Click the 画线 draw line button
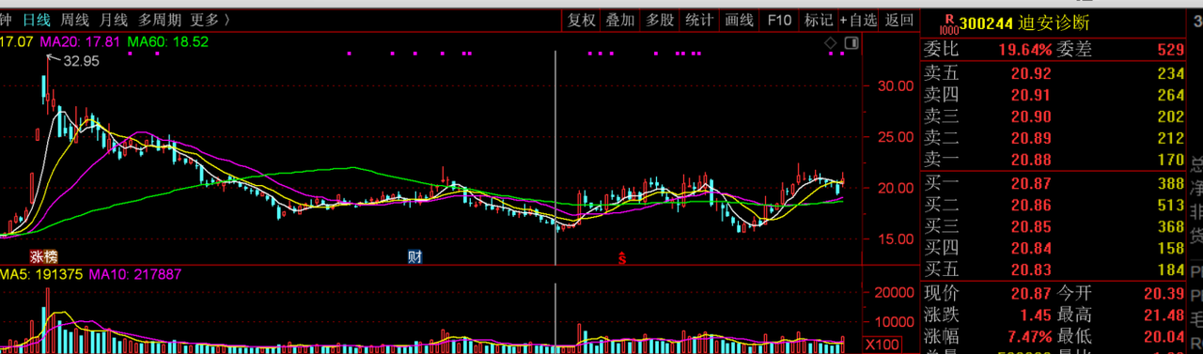The height and width of the screenshot is (354, 1203). pyautogui.click(x=739, y=19)
